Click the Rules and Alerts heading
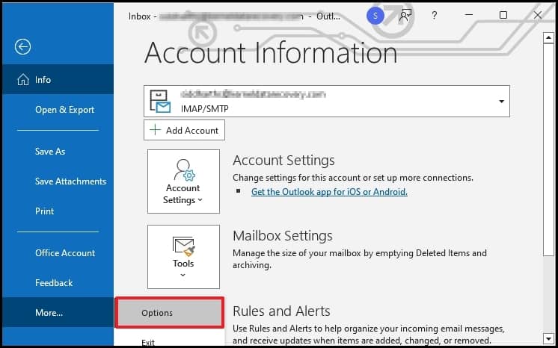558x348 pixels. point(281,311)
